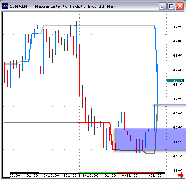Click the CQG logo icon in title bar
Viewport: 186px width, 180px height.
point(5,6)
